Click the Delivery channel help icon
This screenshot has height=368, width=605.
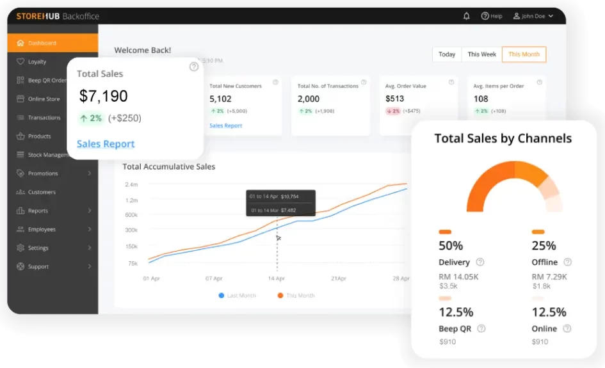tap(480, 262)
